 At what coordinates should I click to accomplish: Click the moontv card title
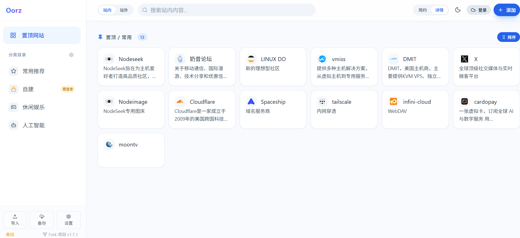pyautogui.click(x=128, y=145)
